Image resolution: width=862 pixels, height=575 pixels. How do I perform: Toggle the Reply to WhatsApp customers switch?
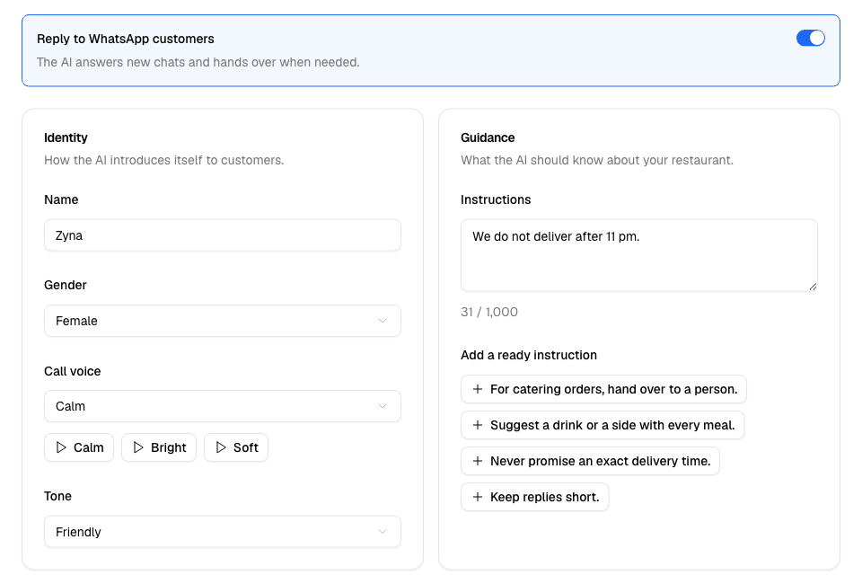click(x=810, y=38)
